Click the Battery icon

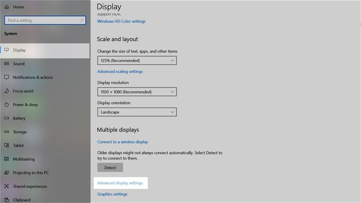[7, 118]
